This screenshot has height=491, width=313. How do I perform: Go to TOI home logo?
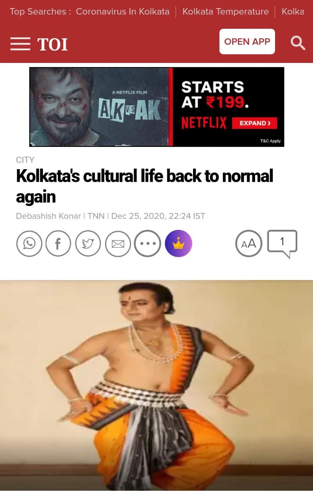click(52, 44)
